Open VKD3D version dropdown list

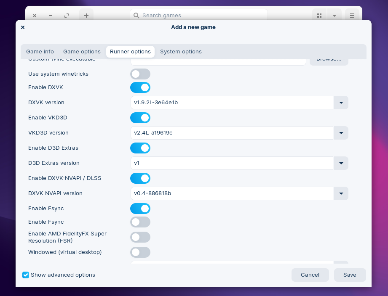(x=341, y=133)
